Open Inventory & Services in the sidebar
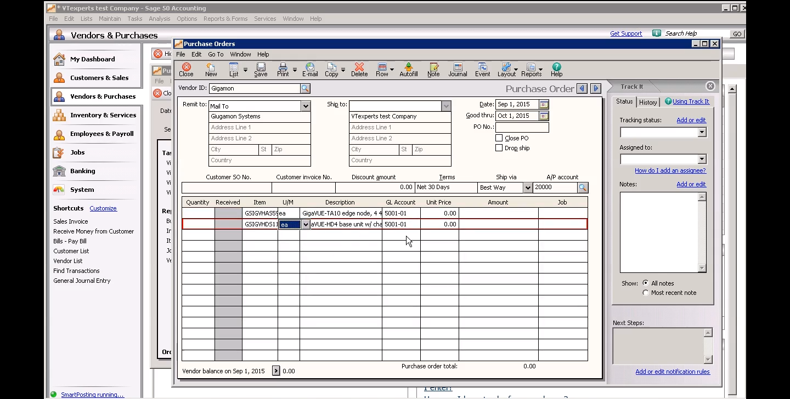Viewport: 790px width, 399px height. [x=96, y=115]
